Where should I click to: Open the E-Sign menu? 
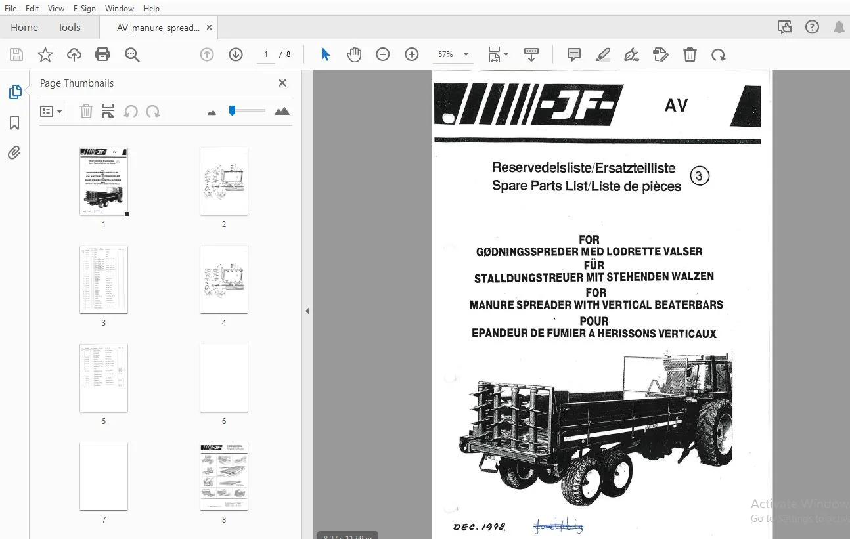pyautogui.click(x=84, y=9)
